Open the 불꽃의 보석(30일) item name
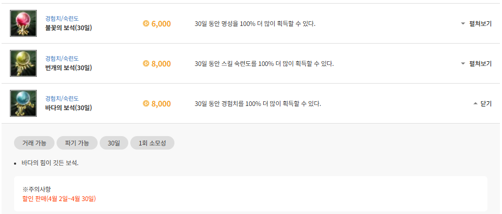 [x=69, y=28]
